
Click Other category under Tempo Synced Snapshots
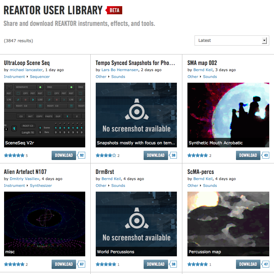click(101, 77)
